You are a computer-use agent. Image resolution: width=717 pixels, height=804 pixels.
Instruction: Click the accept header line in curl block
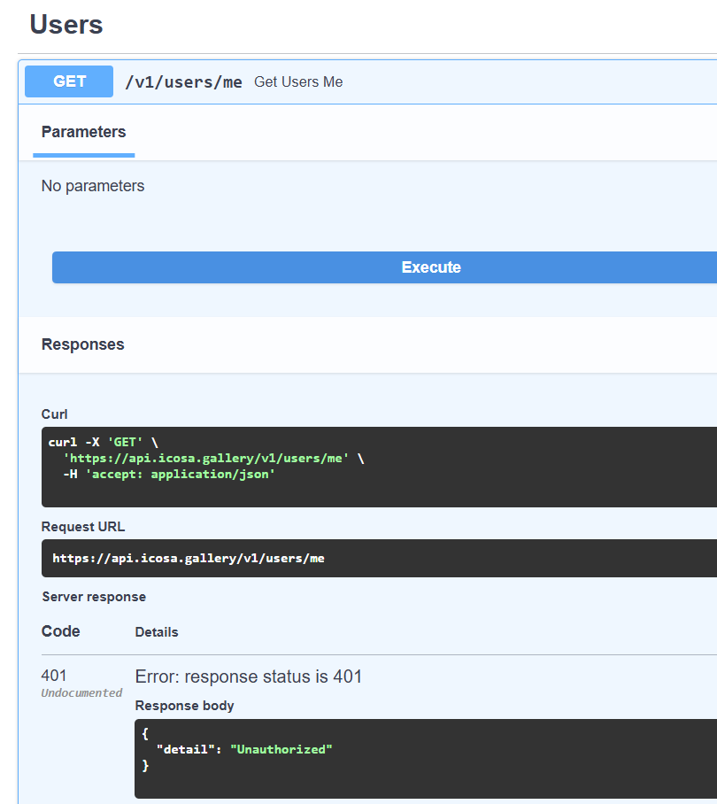(x=169, y=474)
